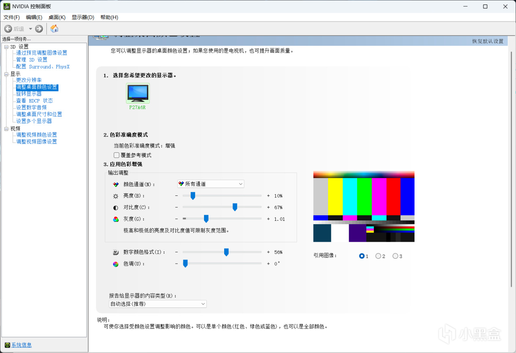Open the 桌面(K) menu
Viewport: 516px width, 353px height.
[x=57, y=17]
